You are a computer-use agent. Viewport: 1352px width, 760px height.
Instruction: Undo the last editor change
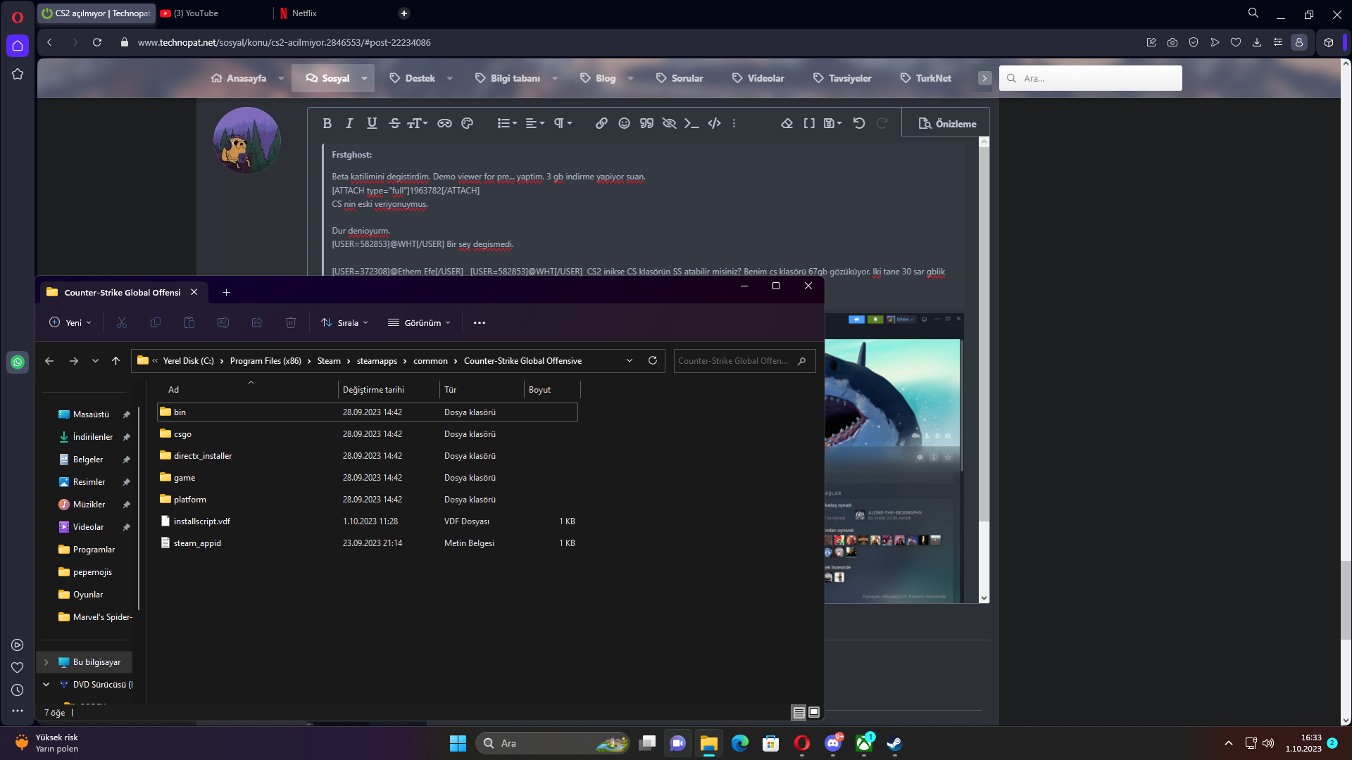(859, 123)
